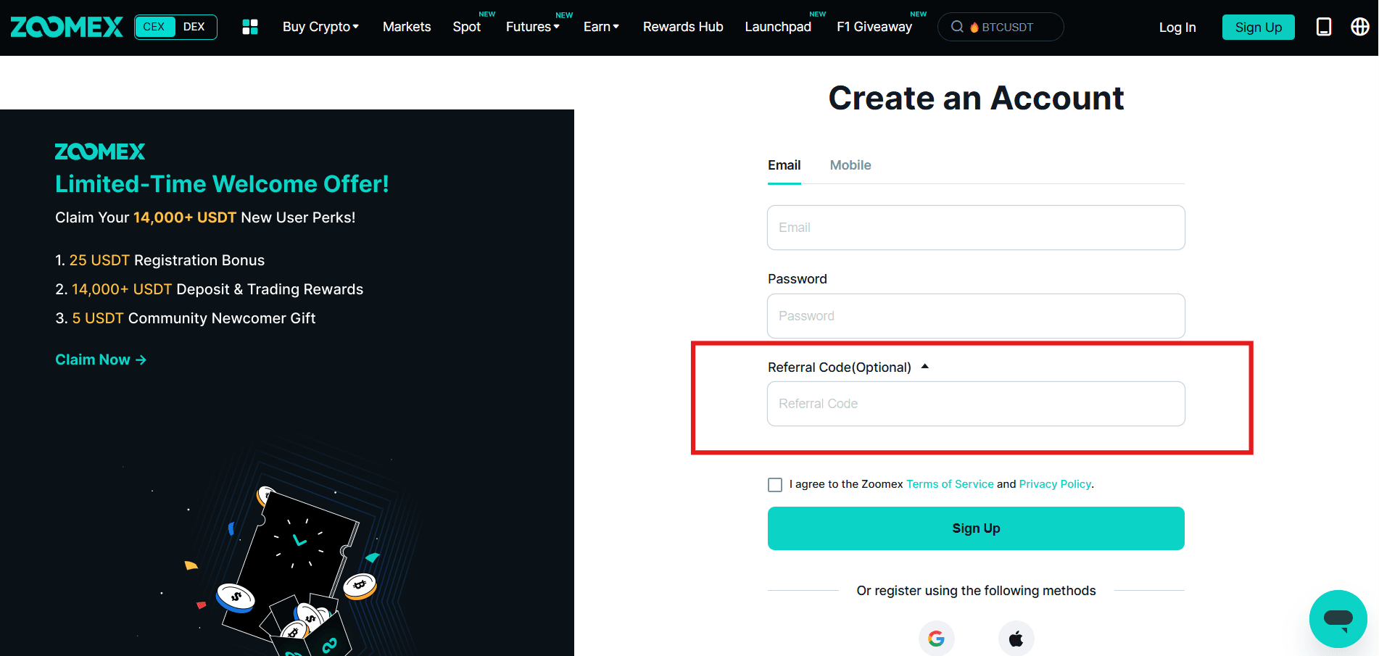Click the mobile app download icon
The width and height of the screenshot is (1379, 656).
[1323, 27]
